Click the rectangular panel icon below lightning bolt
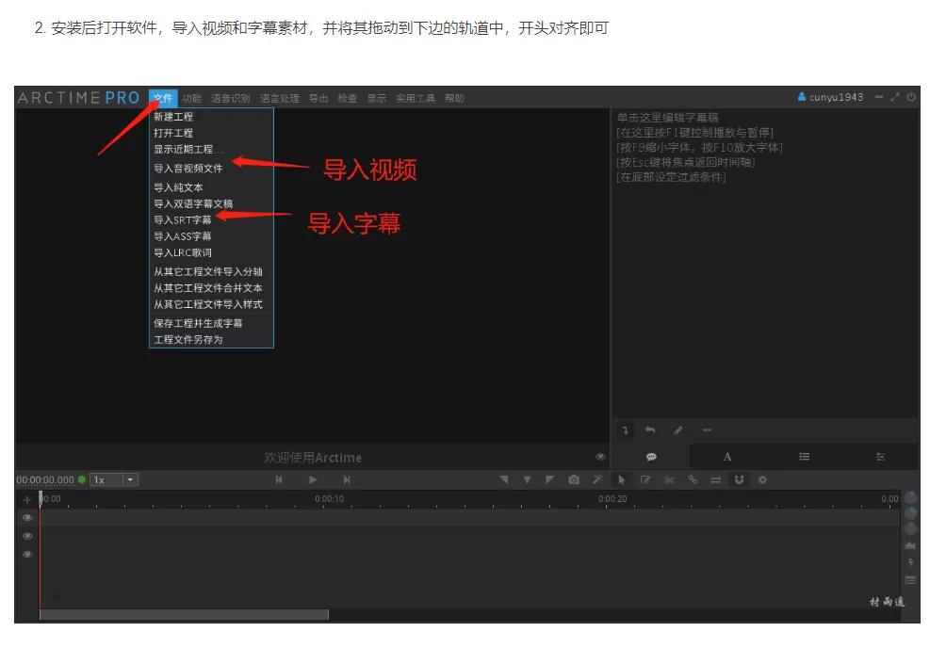This screenshot has height=648, width=930. click(x=910, y=580)
